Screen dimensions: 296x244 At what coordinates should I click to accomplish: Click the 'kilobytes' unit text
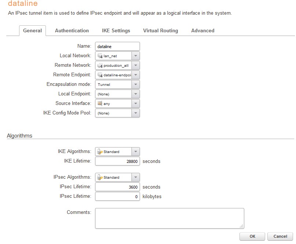tap(152, 196)
